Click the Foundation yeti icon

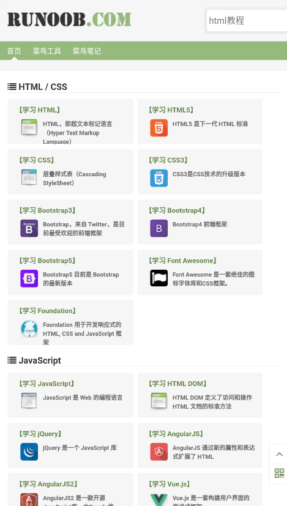(29, 329)
